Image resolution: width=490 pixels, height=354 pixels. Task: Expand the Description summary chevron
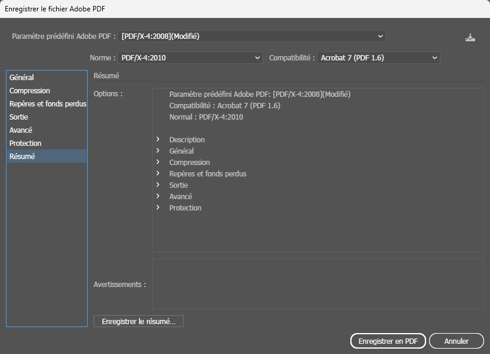pyautogui.click(x=158, y=140)
